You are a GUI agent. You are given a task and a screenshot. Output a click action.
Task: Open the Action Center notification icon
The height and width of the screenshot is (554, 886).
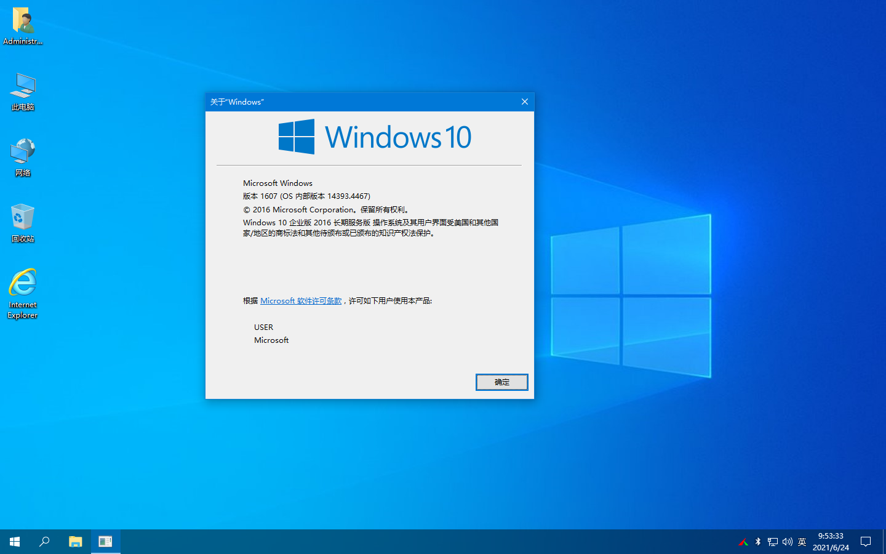866,542
